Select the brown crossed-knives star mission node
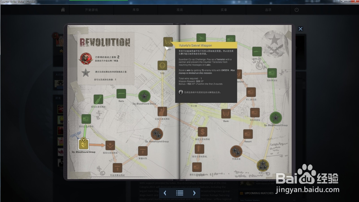The height and width of the screenshot is (202, 359). coord(110,146)
